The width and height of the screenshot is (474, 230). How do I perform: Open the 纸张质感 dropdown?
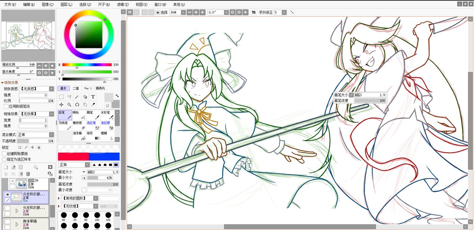[52, 89]
